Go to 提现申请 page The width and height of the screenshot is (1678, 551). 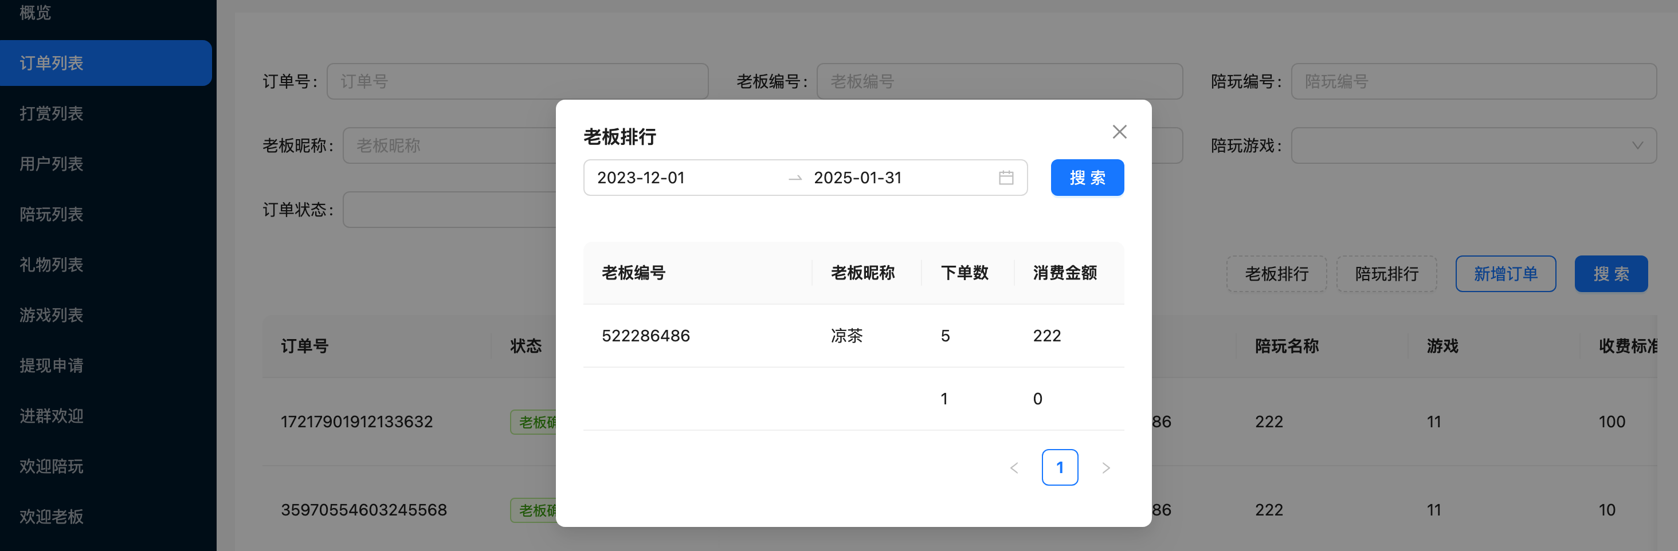(x=52, y=365)
